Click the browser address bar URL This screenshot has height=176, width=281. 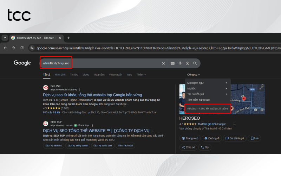pyautogui.click(x=158, y=48)
